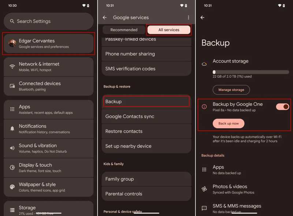Screen dimensions: 293x216
Task: Tap the Display & touch brightness icon
Action: click(12, 167)
